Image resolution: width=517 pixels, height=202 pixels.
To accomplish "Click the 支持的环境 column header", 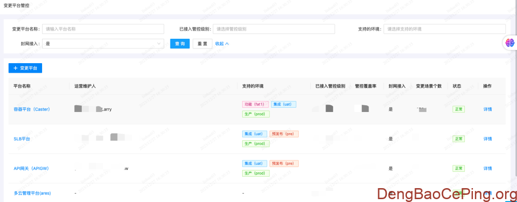I will (x=253, y=86).
